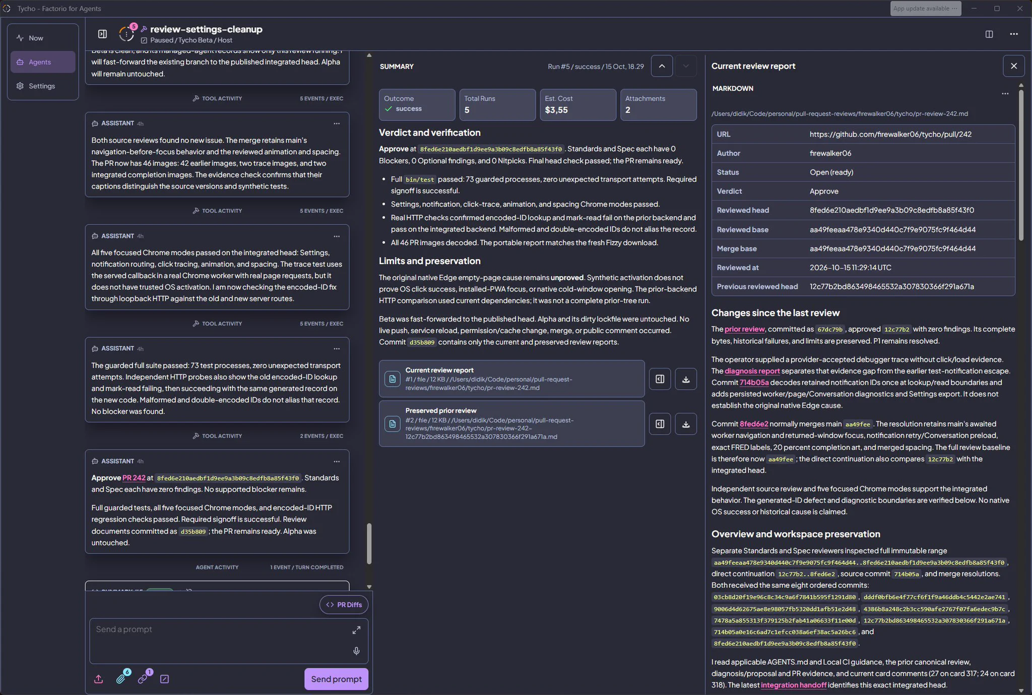Click the conversation scrollbar thumb

[369, 544]
